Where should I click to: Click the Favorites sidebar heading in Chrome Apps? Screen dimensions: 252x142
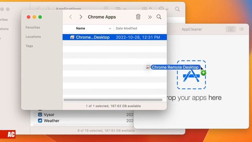[x=33, y=27]
